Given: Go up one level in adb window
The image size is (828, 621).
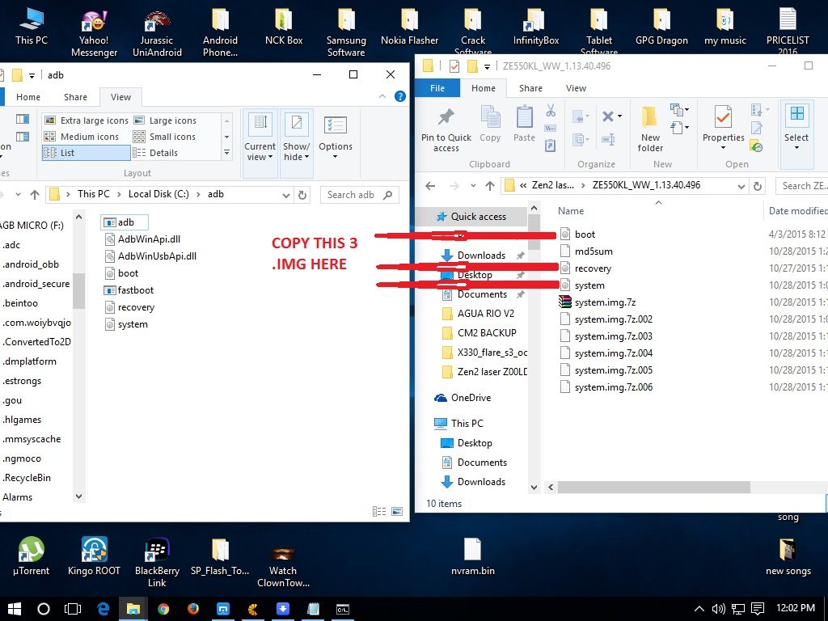Looking at the screenshot, I should click(x=34, y=195).
